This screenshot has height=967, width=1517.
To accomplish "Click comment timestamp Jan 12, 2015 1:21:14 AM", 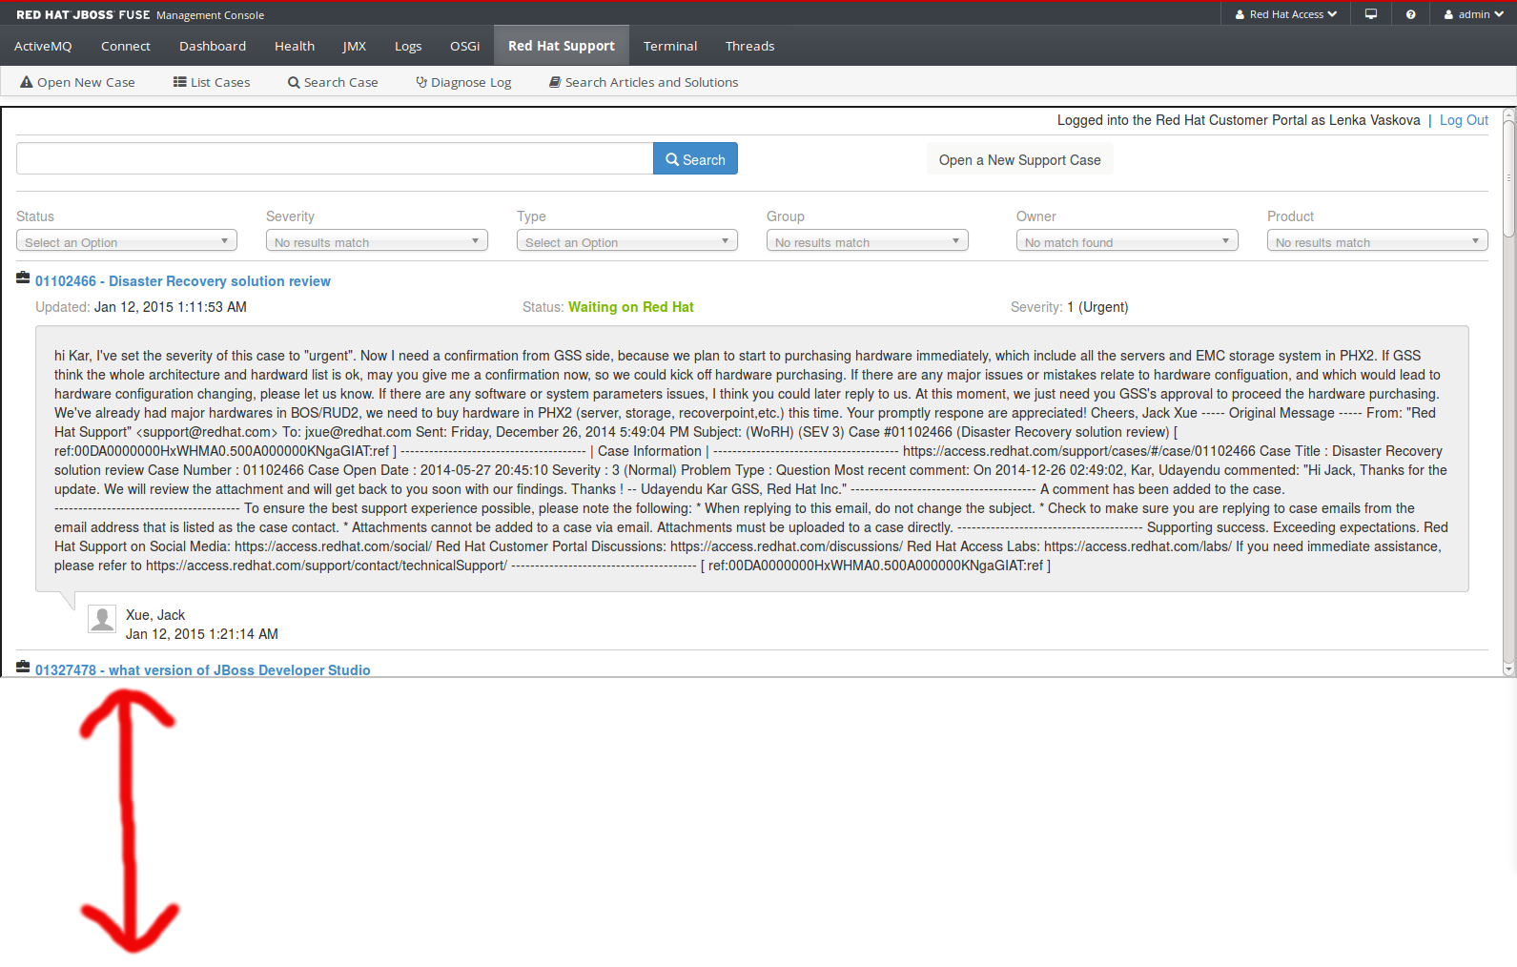I will (202, 634).
